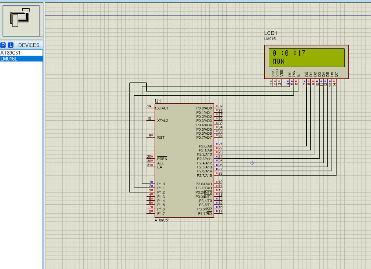Click the LCD1 reference label
The width and height of the screenshot is (371, 269).
click(x=270, y=33)
